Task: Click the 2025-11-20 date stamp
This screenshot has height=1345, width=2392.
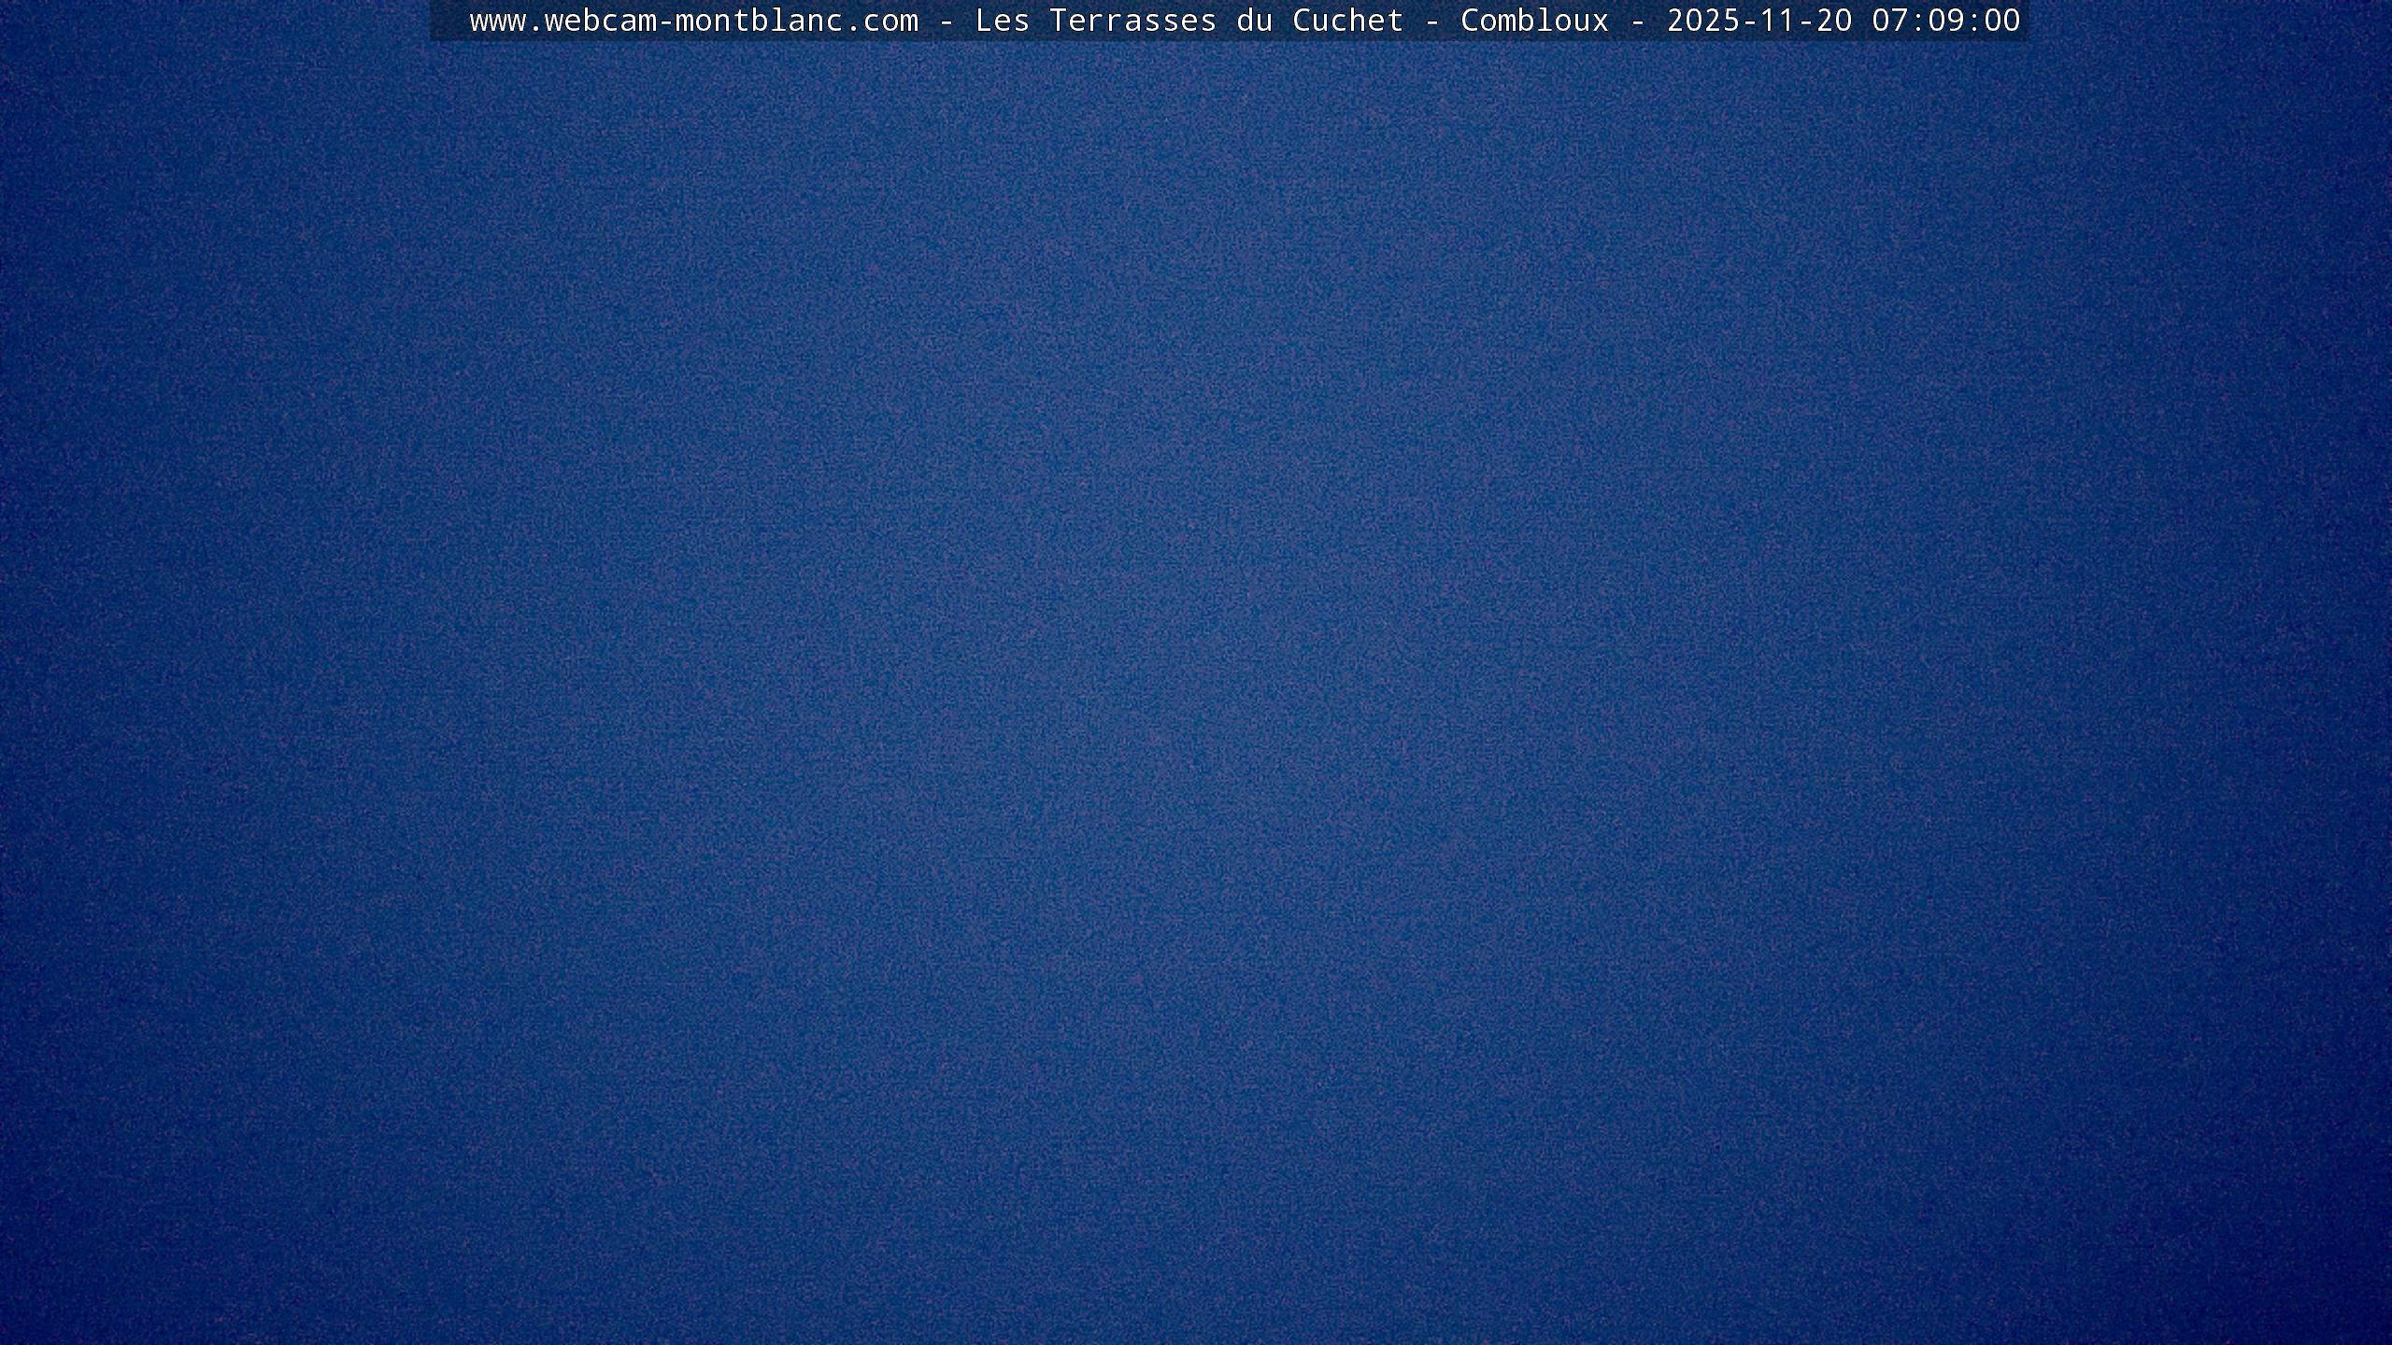Action: click(x=1758, y=21)
